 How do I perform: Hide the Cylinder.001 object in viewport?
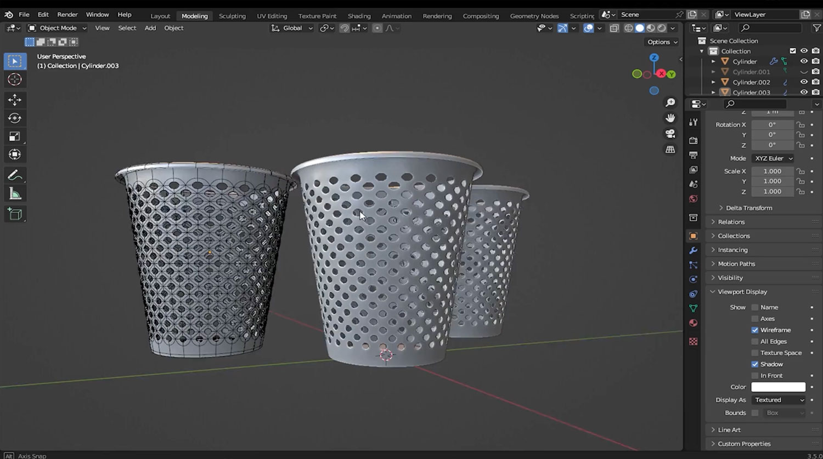[803, 72]
